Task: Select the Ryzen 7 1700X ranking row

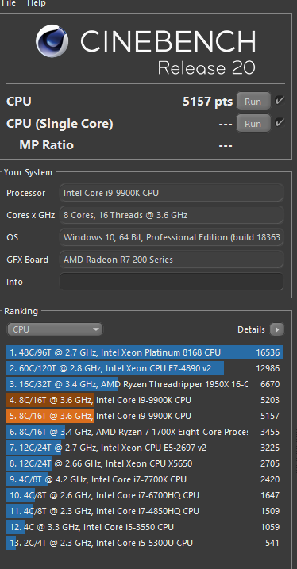Action: (145, 432)
